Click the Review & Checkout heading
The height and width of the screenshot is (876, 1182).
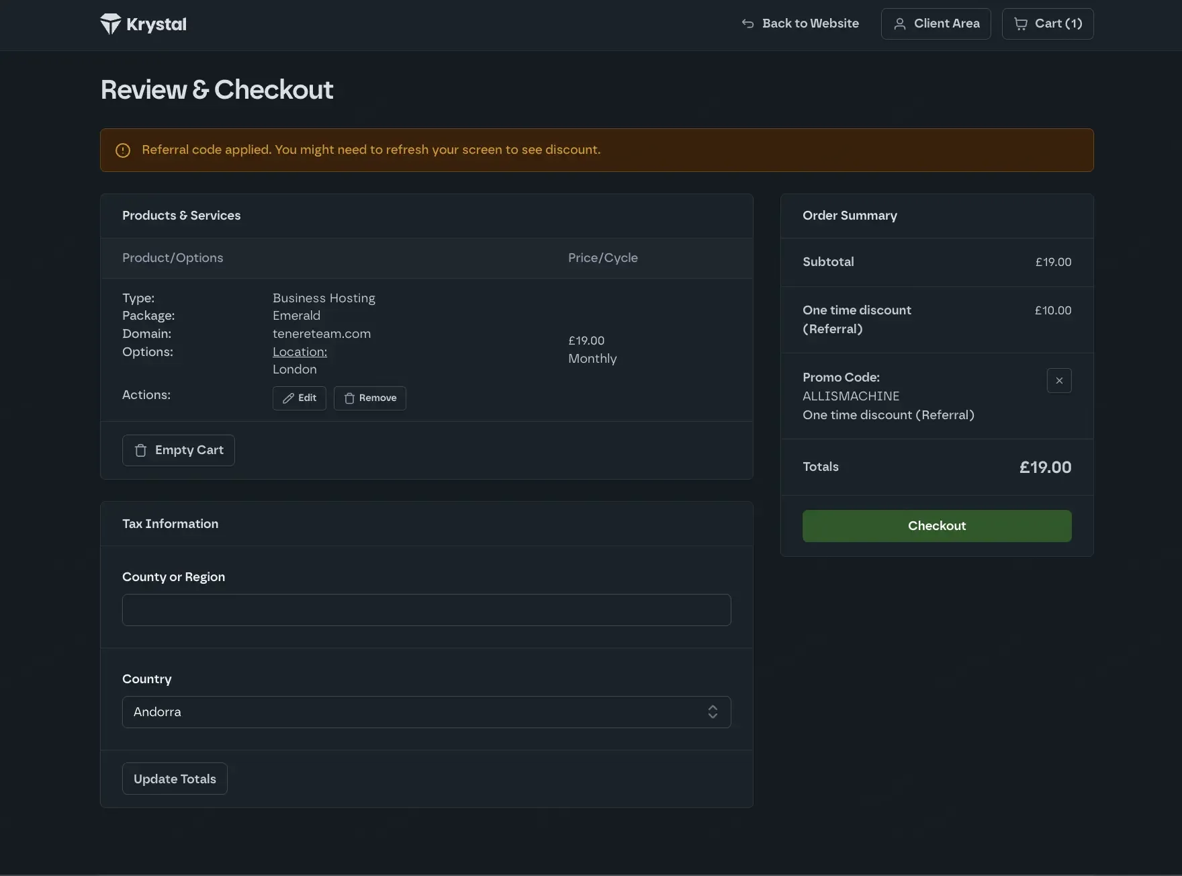217,90
